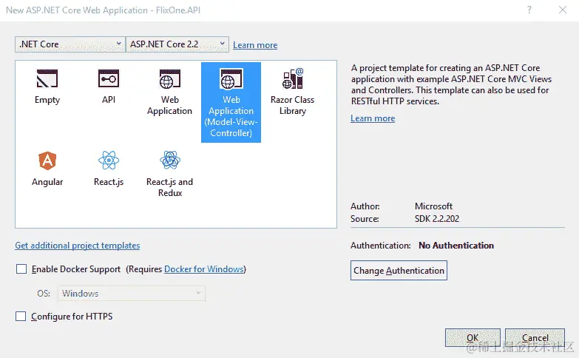Click the dialog title FlixOne.API text
The height and width of the screenshot is (358, 579).
178,10
